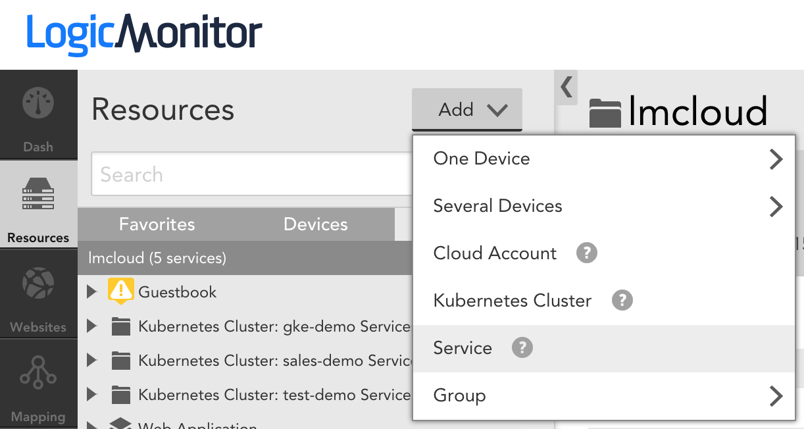Image resolution: width=804 pixels, height=429 pixels.
Task: Click the lmcloud folder icon in header
Action: click(605, 113)
